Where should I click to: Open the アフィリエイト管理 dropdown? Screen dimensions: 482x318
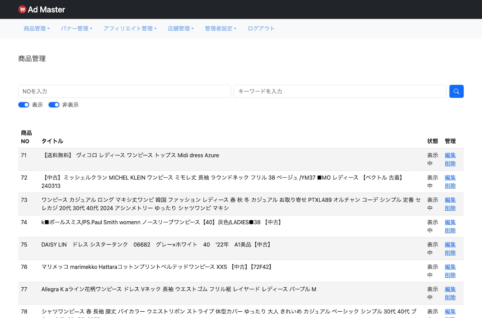[130, 28]
